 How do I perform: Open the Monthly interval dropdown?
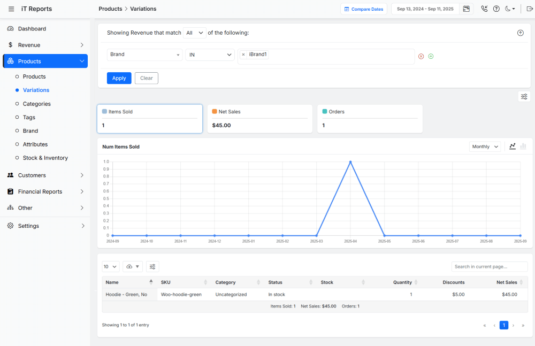(485, 146)
